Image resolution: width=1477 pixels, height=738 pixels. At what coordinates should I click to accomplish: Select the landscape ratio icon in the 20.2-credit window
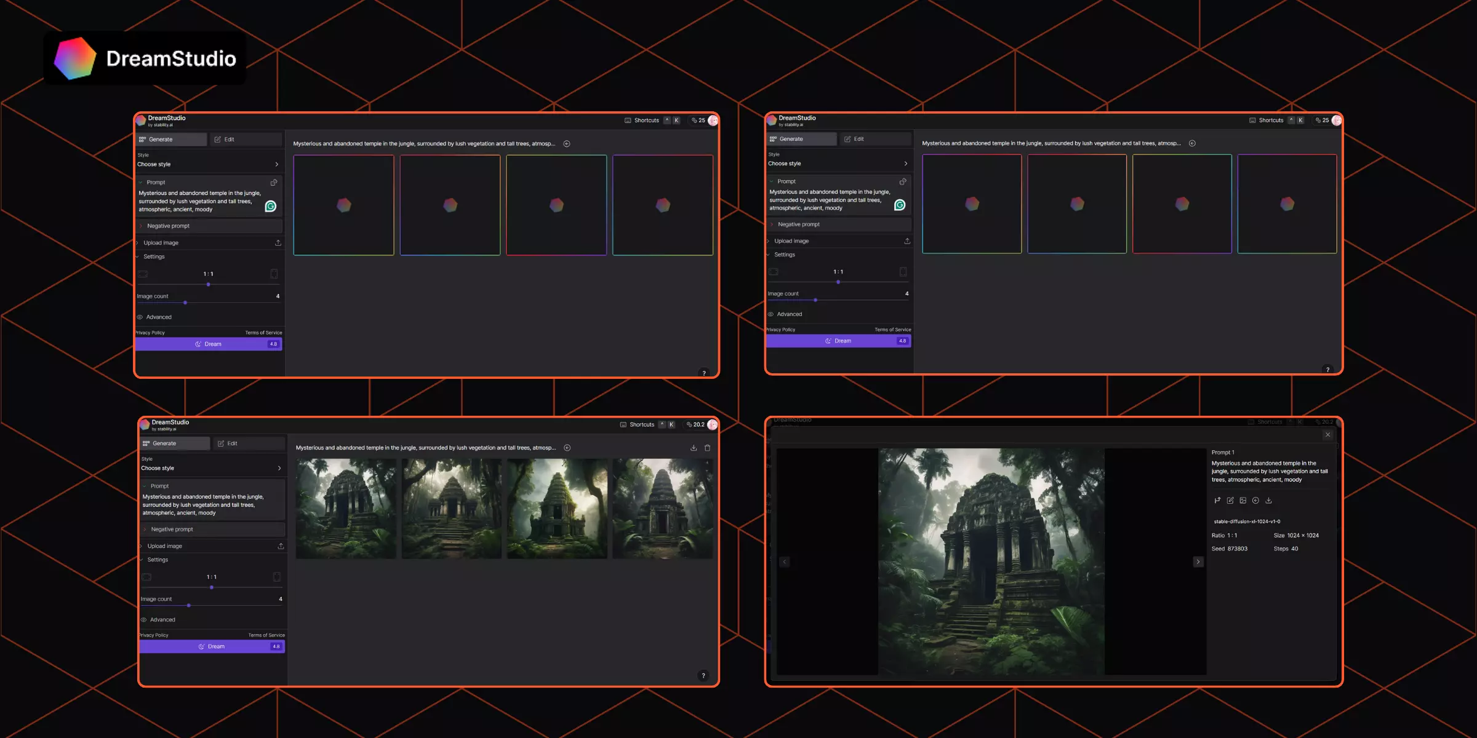click(x=146, y=577)
